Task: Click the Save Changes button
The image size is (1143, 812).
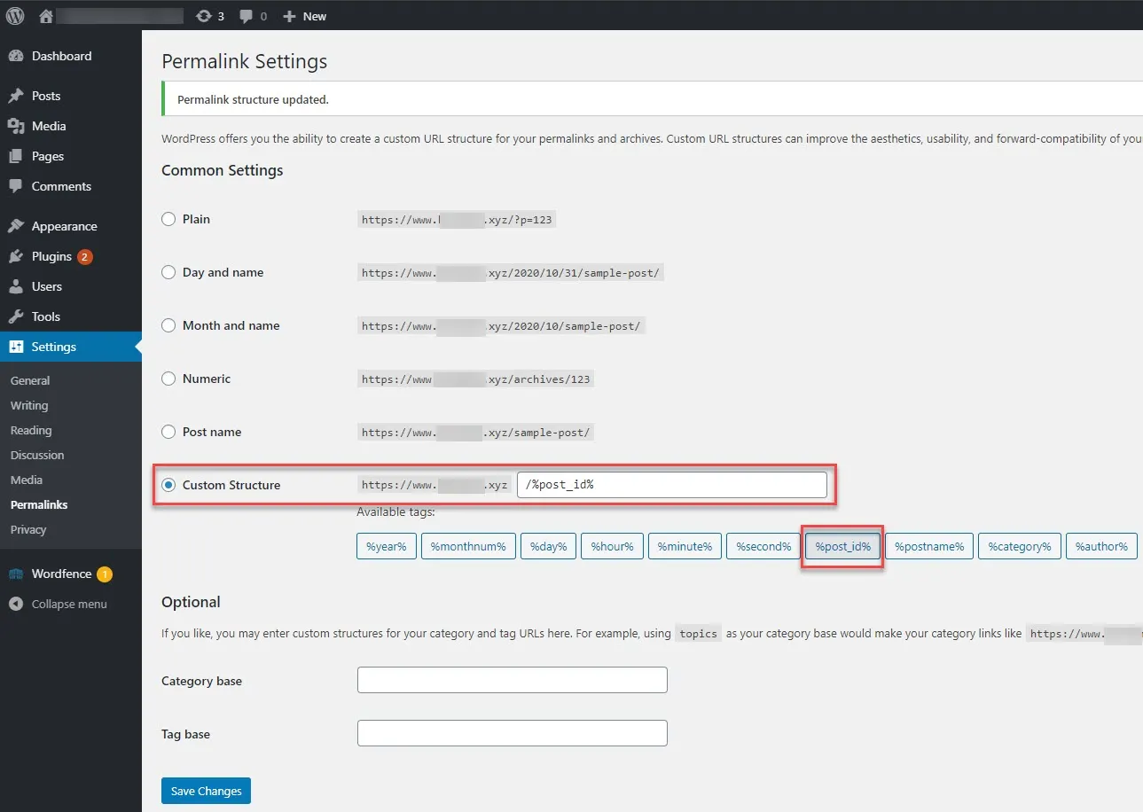Action: click(x=206, y=791)
